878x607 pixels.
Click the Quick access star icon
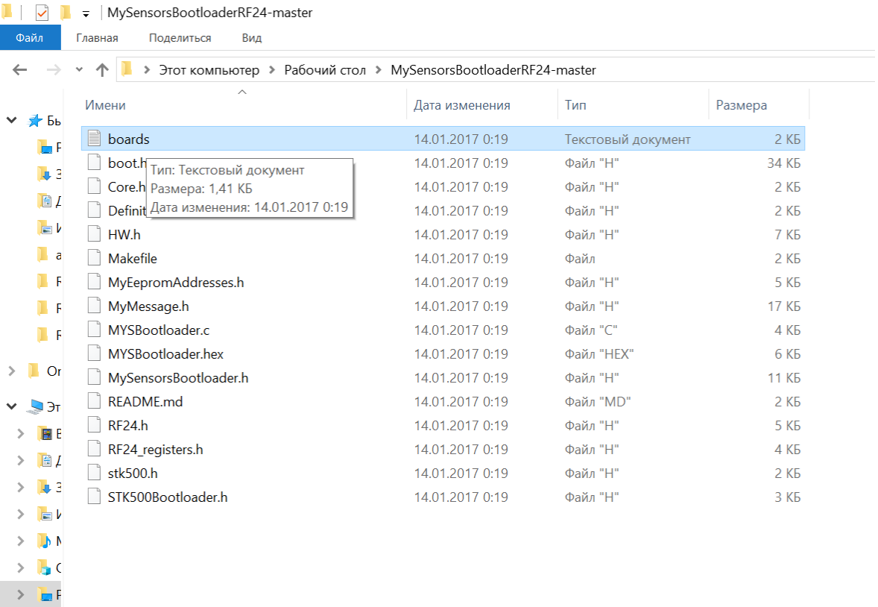(34, 121)
